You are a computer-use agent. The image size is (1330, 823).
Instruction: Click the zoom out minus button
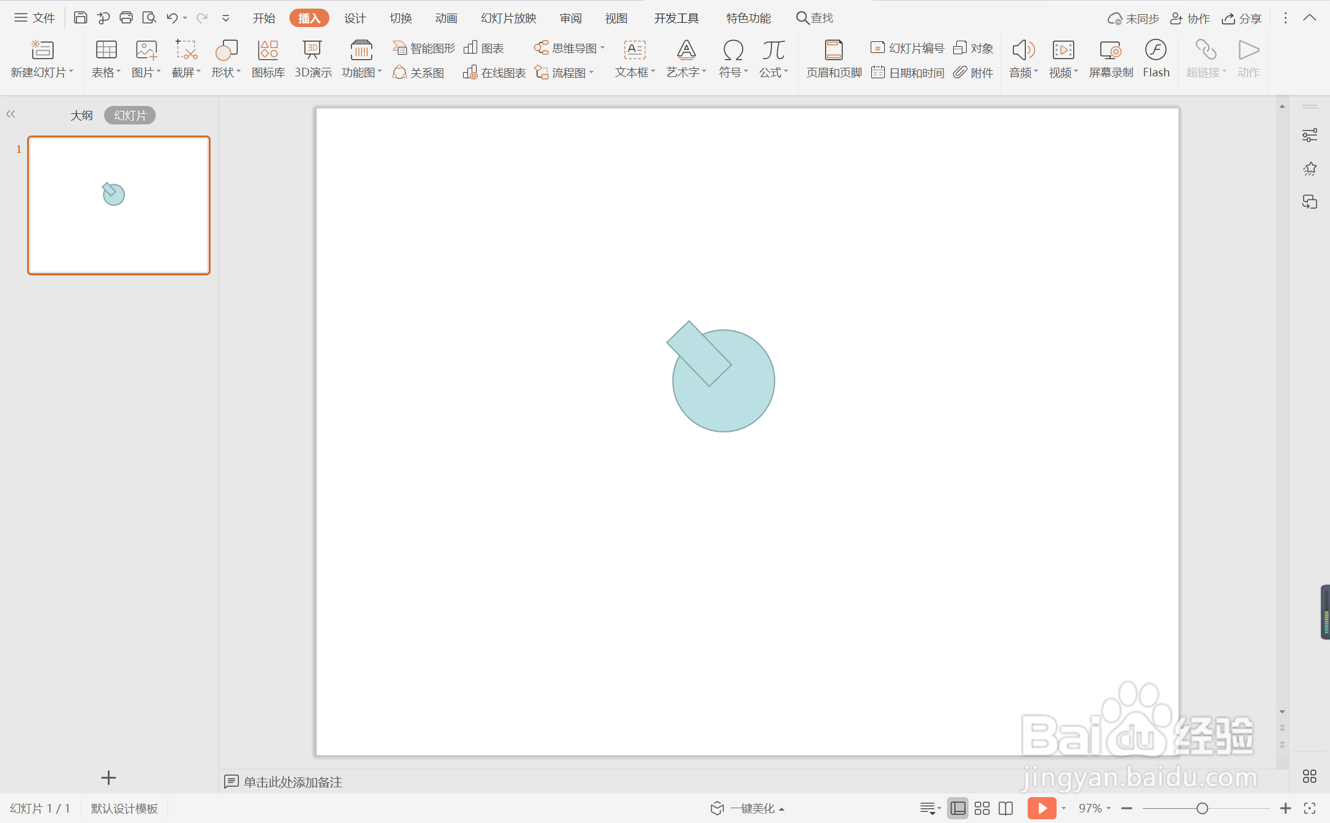[x=1127, y=808]
